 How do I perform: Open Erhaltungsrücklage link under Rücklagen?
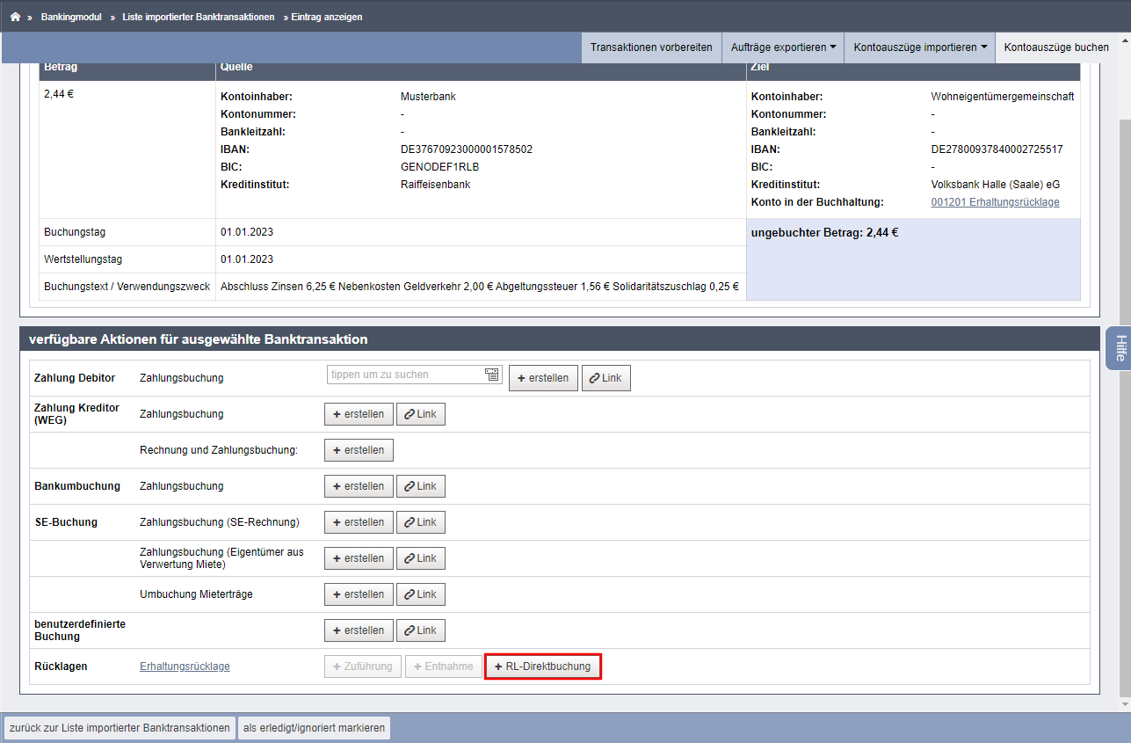[185, 667]
